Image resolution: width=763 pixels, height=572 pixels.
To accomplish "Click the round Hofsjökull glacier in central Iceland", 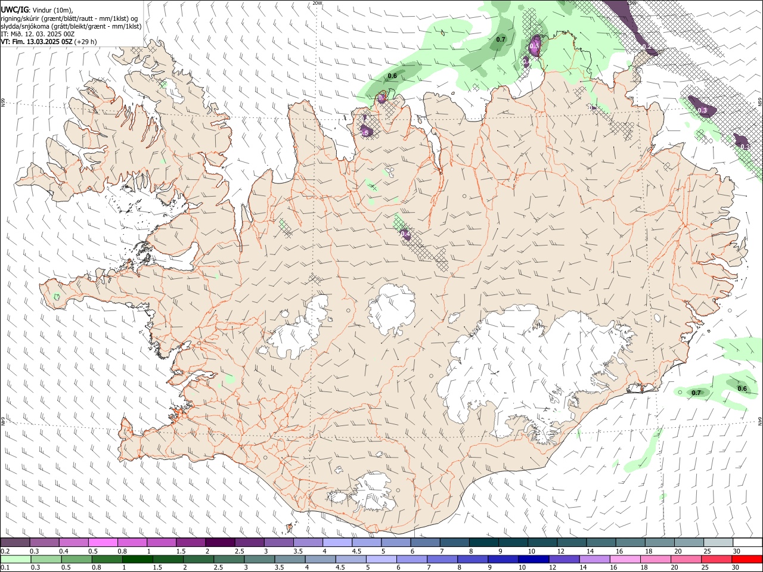I will [392, 307].
